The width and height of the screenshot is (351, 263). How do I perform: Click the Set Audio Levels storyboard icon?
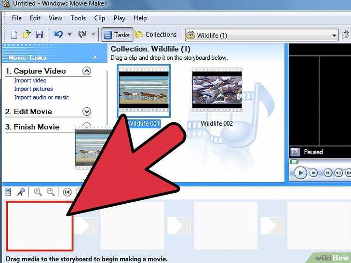(8, 192)
